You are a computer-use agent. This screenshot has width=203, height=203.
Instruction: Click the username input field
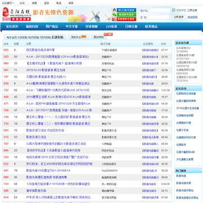pyautogui.click(x=160, y=10)
